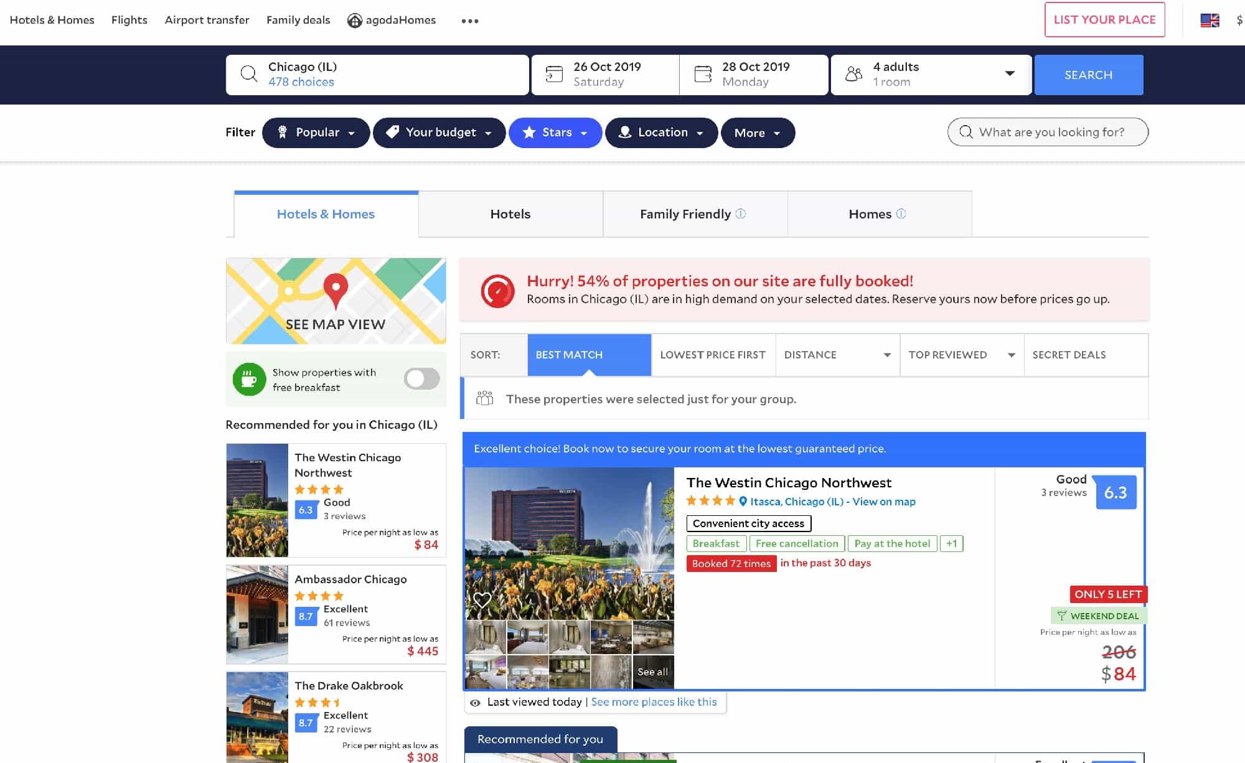Click the LIST YOUR PLACE button
This screenshot has width=1245, height=763.
click(1104, 20)
